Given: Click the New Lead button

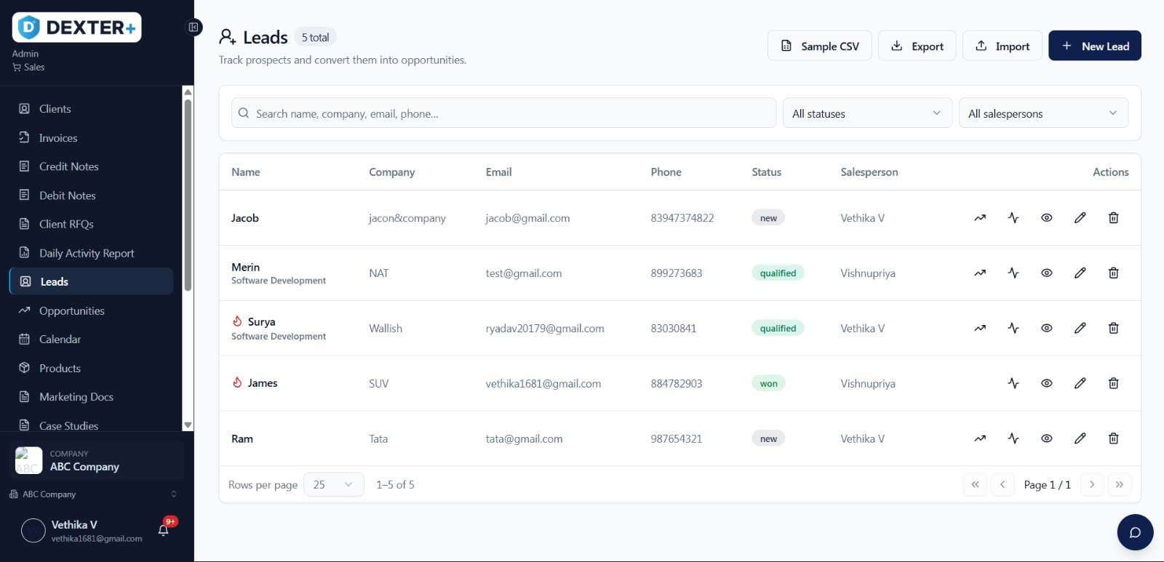Looking at the screenshot, I should 1094,46.
